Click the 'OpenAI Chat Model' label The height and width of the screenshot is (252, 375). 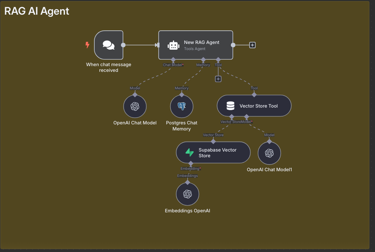click(135, 123)
